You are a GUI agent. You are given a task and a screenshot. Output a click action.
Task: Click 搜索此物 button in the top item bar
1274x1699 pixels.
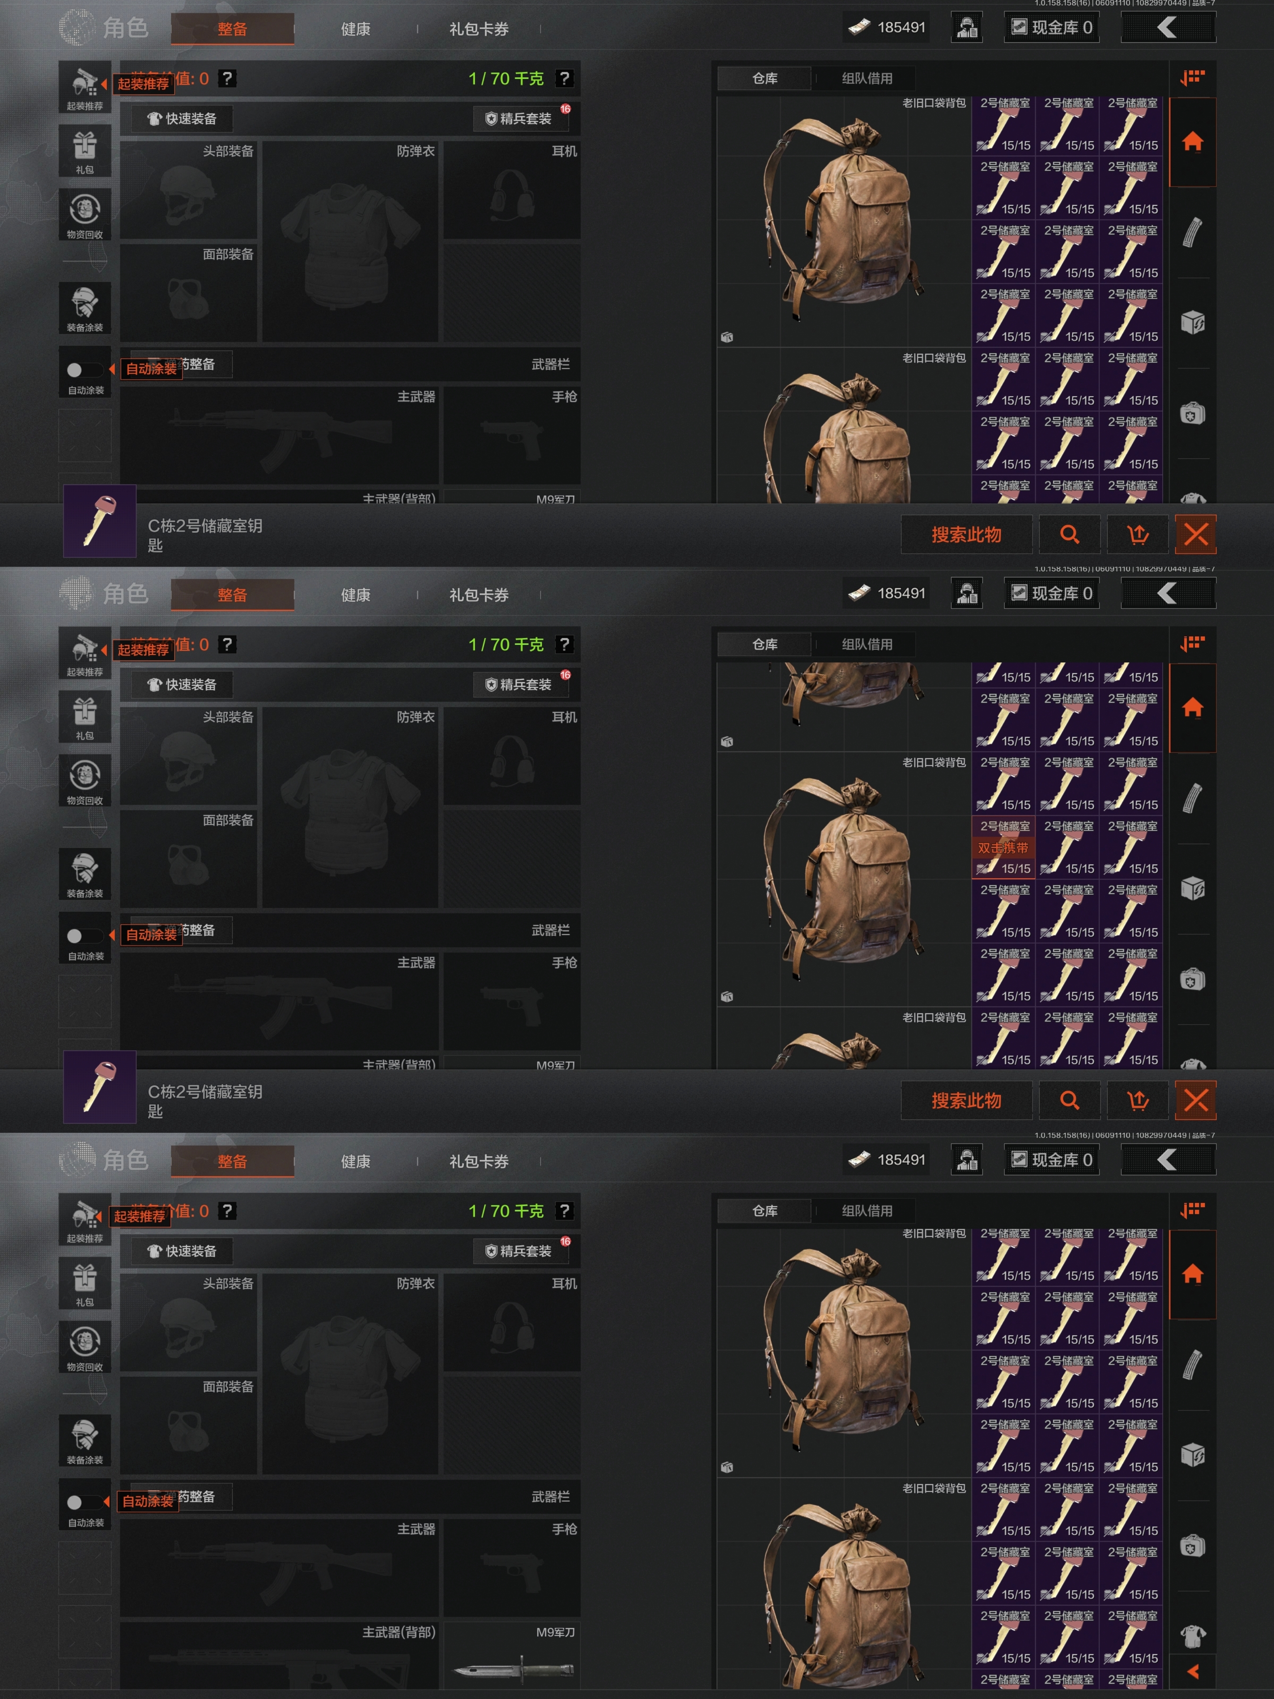[x=966, y=535]
